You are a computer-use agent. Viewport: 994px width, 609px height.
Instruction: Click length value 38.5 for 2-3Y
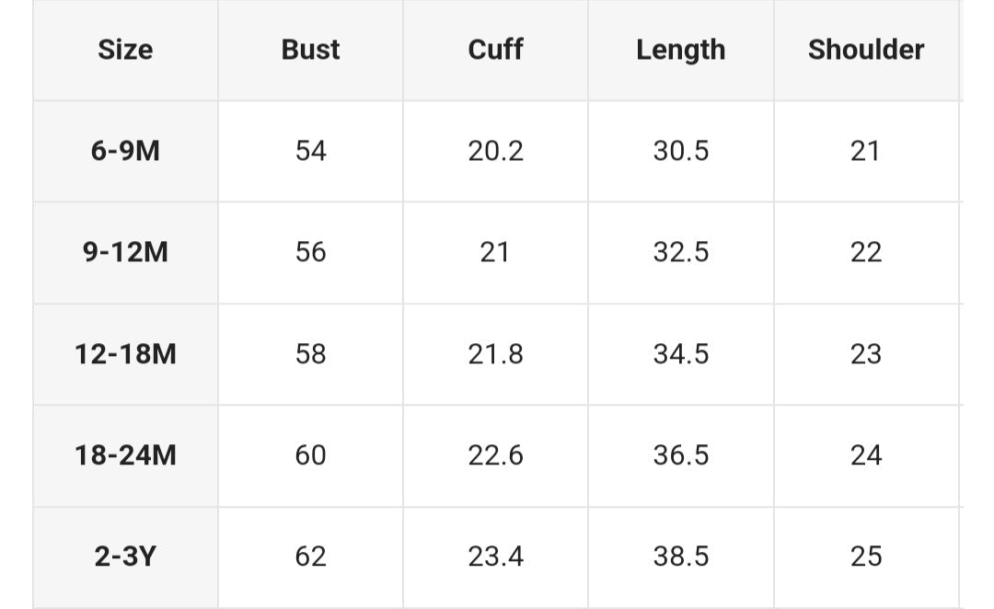pos(681,557)
